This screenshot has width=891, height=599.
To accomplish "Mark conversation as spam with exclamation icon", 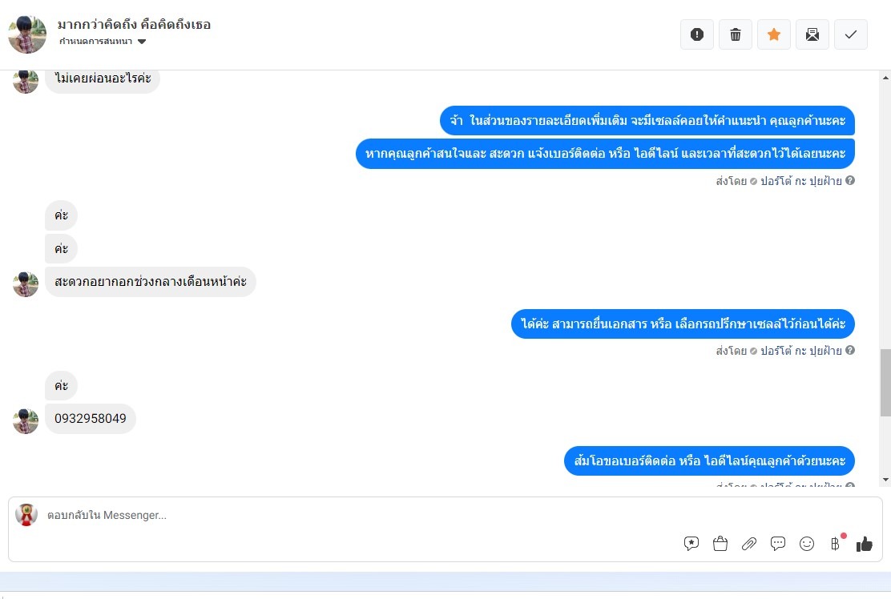I will [x=696, y=34].
